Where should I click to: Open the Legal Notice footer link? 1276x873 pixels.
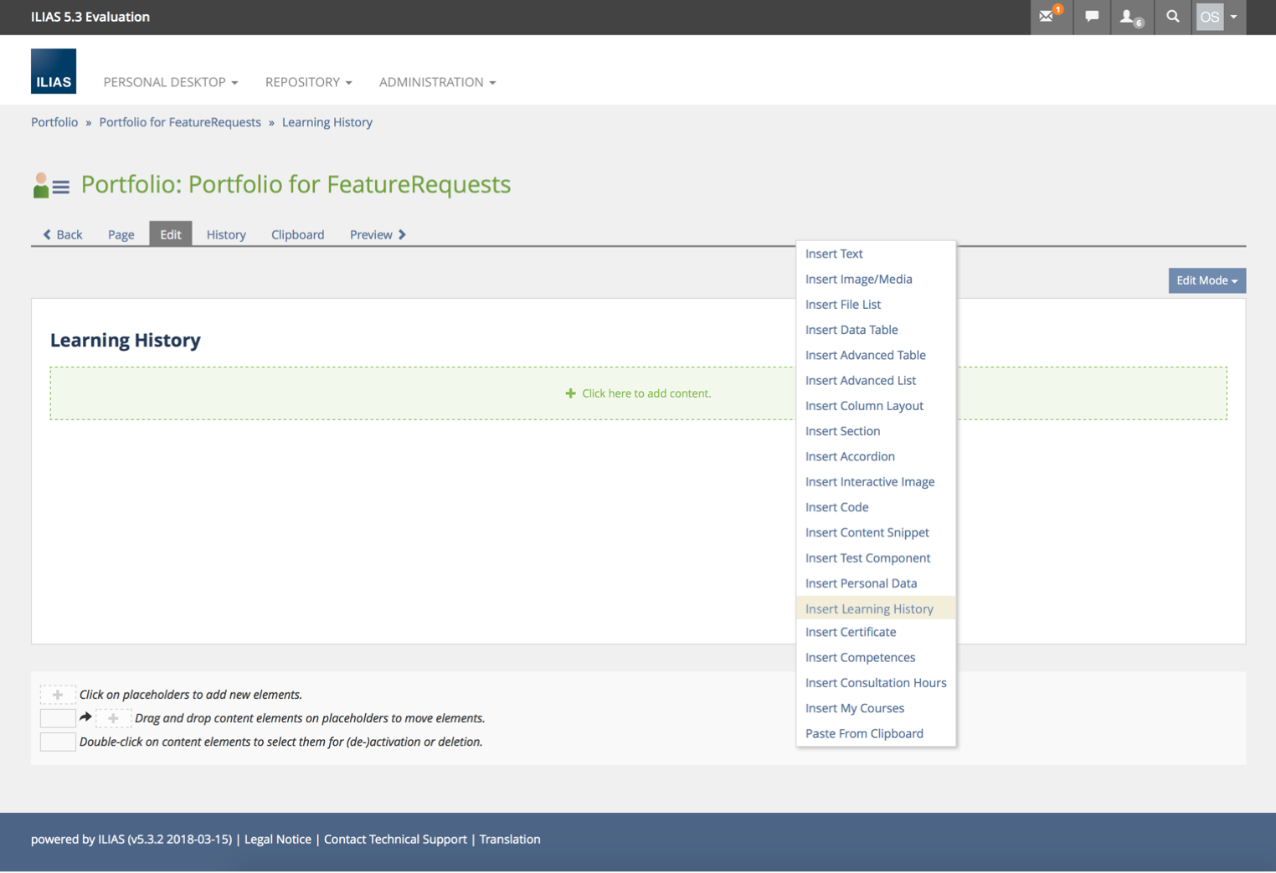(x=277, y=840)
